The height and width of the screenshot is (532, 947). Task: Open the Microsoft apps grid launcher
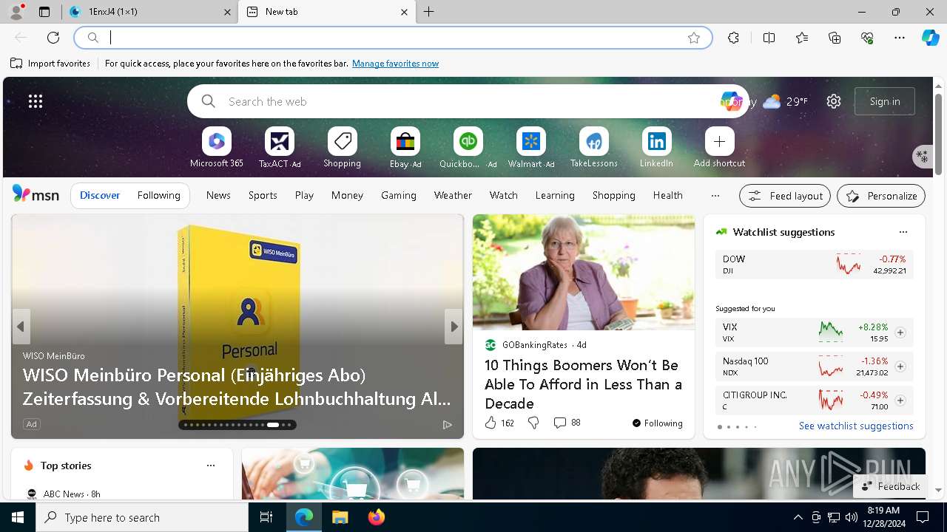click(36, 101)
